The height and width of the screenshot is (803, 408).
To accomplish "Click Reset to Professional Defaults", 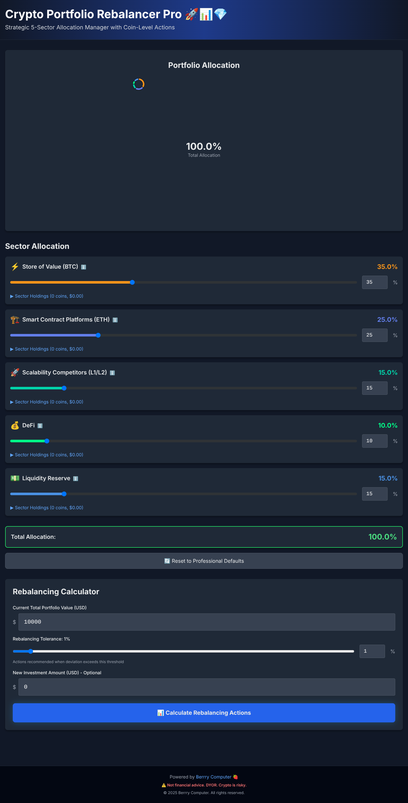I will point(204,561).
